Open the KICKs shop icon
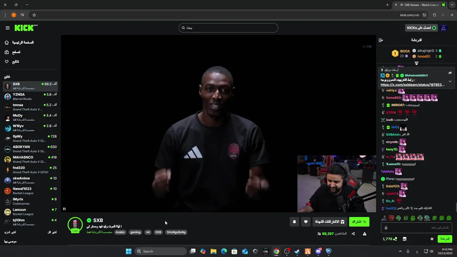 tap(405, 239)
